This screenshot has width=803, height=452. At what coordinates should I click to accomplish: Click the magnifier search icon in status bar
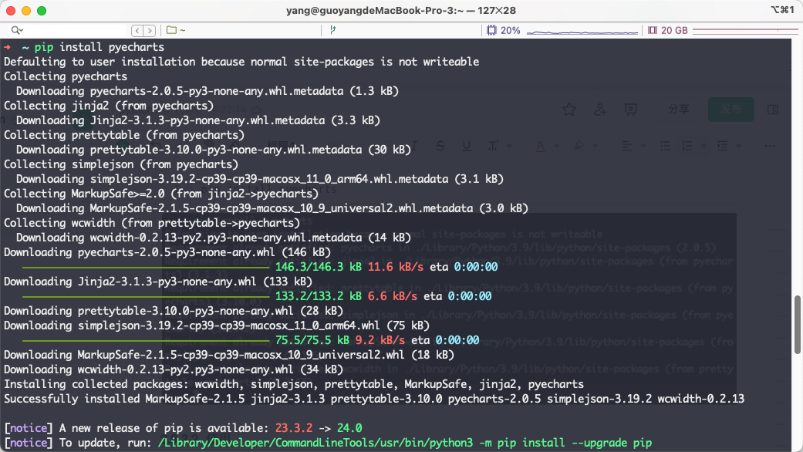[x=12, y=30]
